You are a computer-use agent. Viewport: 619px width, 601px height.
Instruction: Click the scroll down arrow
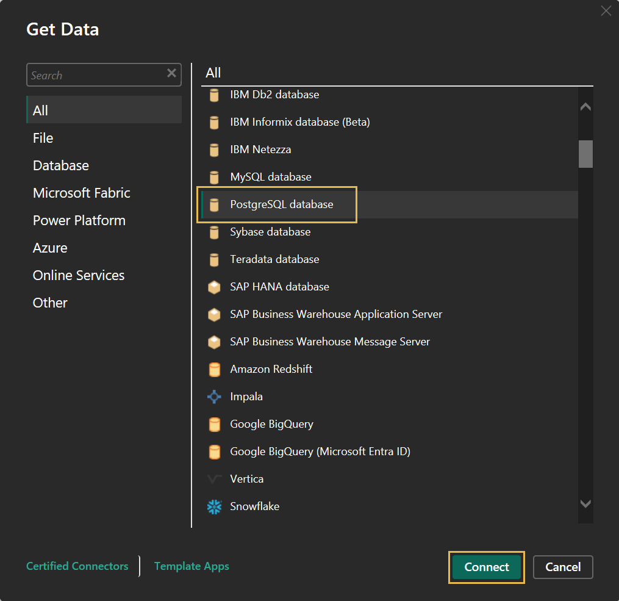coord(585,503)
